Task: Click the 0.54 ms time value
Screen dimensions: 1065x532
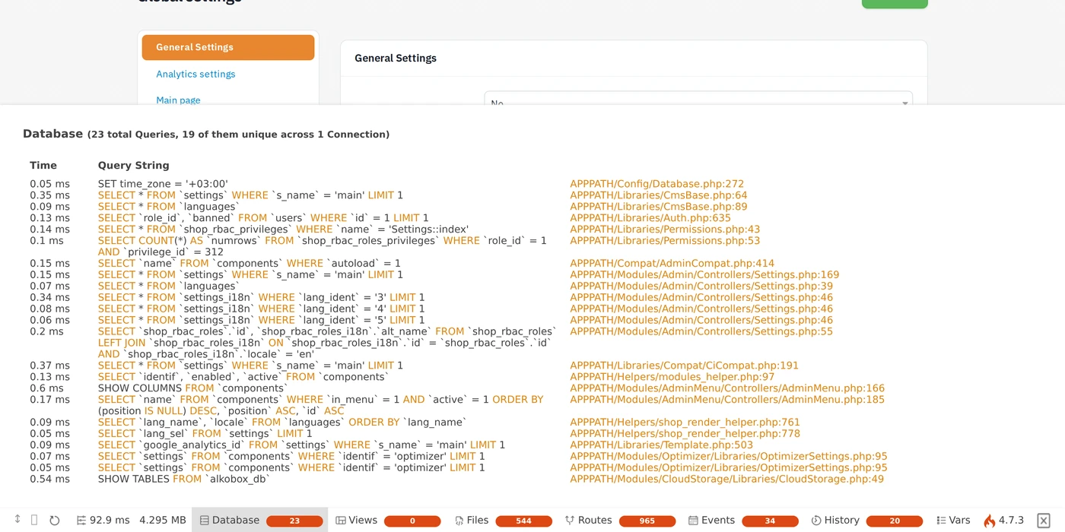Action: coord(50,480)
